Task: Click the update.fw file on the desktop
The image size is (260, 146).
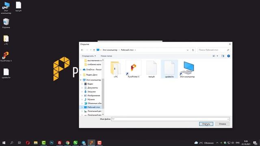Action: (6, 73)
